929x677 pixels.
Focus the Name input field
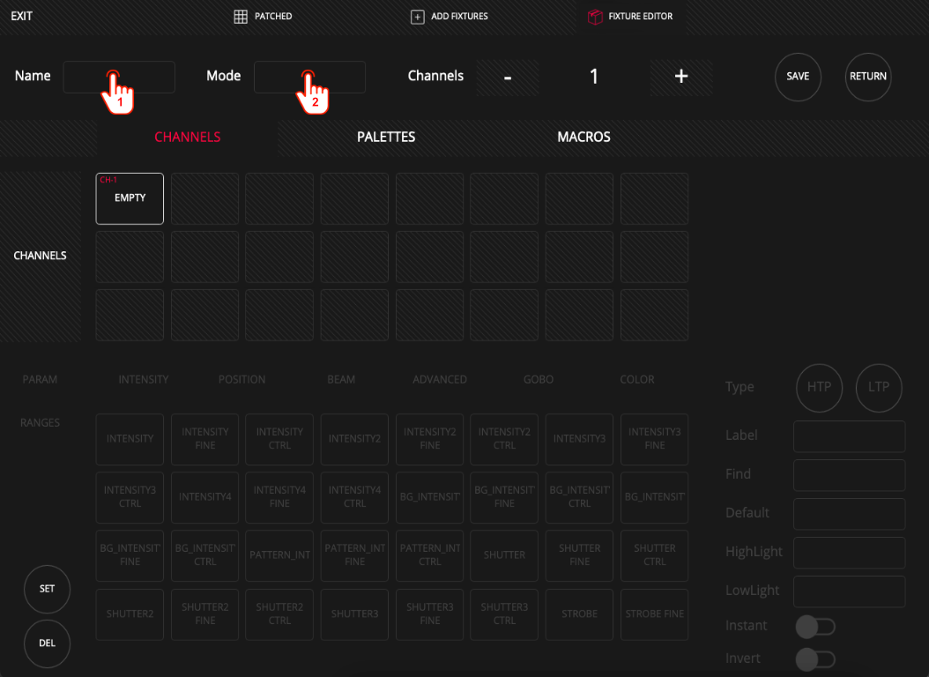tap(119, 77)
